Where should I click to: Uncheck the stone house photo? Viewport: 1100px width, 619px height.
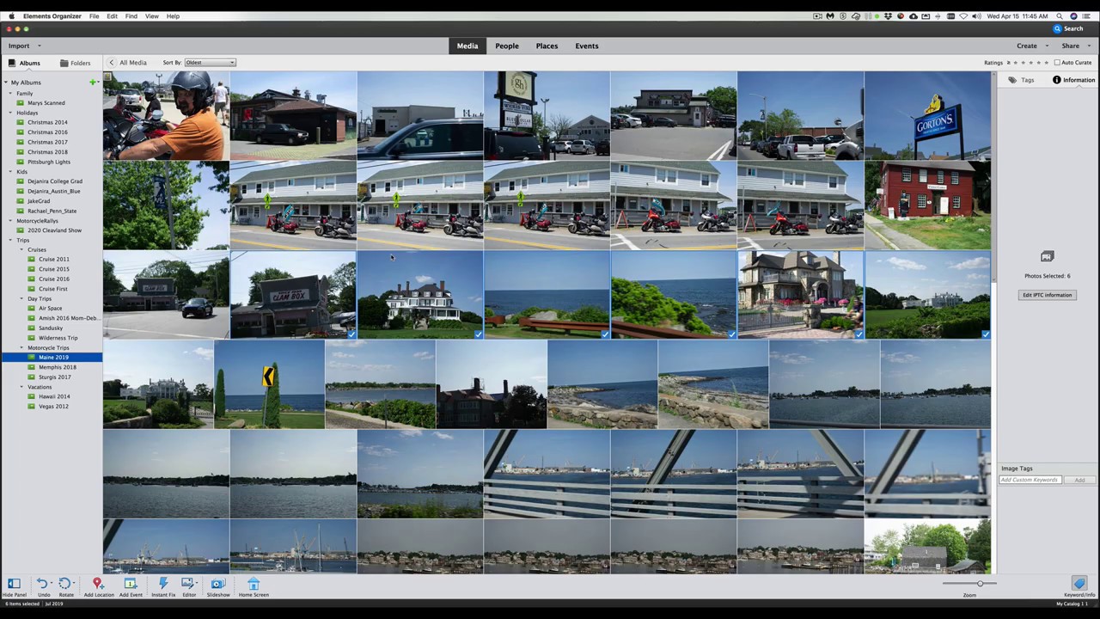click(x=859, y=334)
